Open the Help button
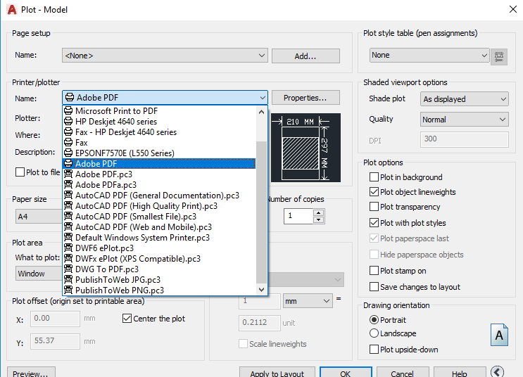 coord(460,373)
